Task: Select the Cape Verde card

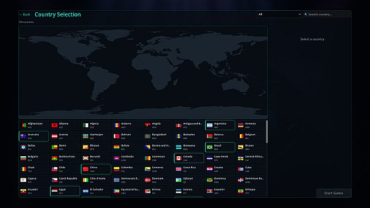Action: click(220, 158)
